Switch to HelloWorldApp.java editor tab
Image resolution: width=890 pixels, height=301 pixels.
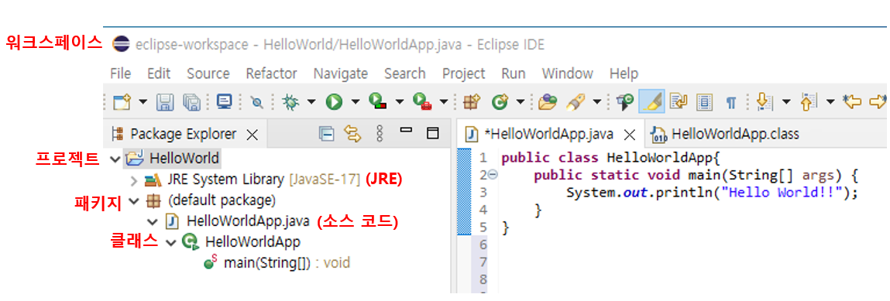pos(548,135)
